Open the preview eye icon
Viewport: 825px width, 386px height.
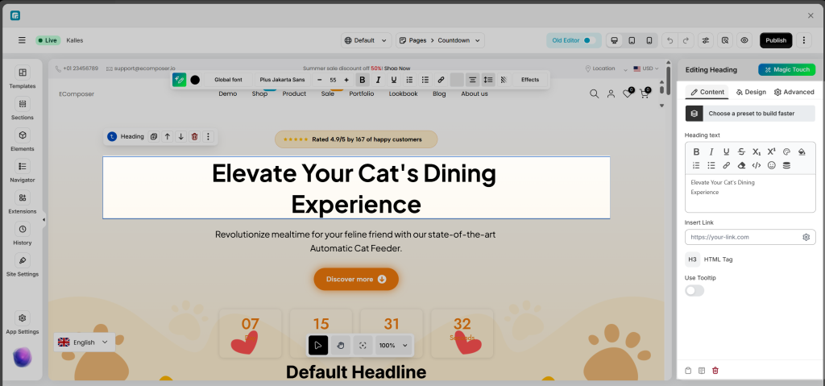(744, 40)
